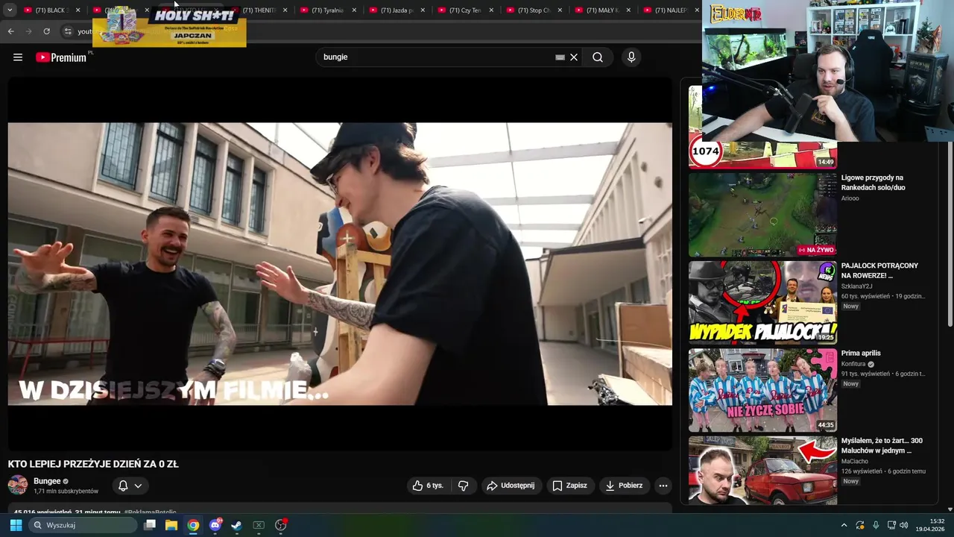The image size is (954, 537).
Task: Open the volume icon in system tray
Action: pyautogui.click(x=904, y=525)
